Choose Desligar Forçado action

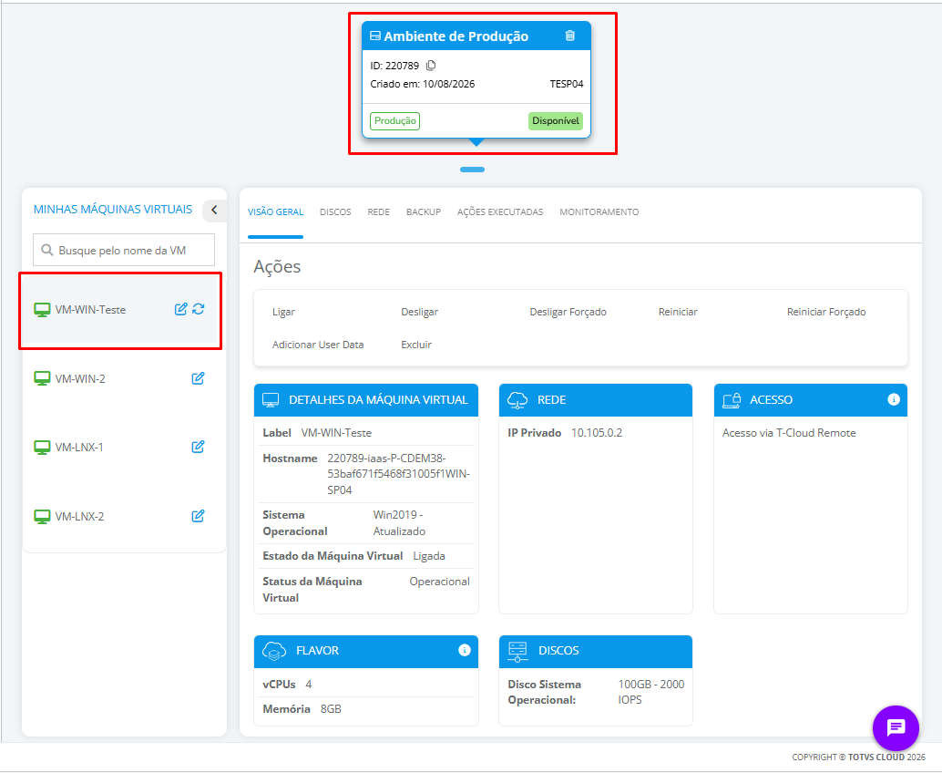click(568, 312)
